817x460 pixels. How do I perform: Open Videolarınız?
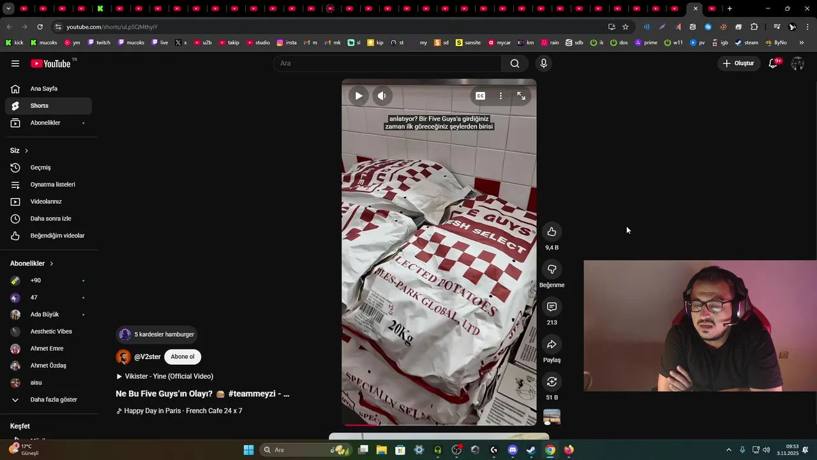[x=49, y=201]
